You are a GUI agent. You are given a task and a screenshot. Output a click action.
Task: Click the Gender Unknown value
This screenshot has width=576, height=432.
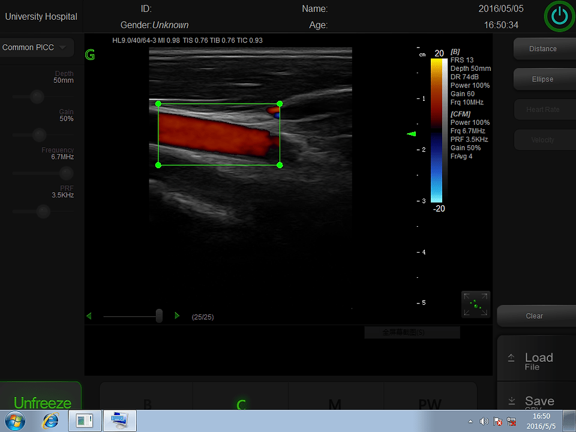(170, 25)
